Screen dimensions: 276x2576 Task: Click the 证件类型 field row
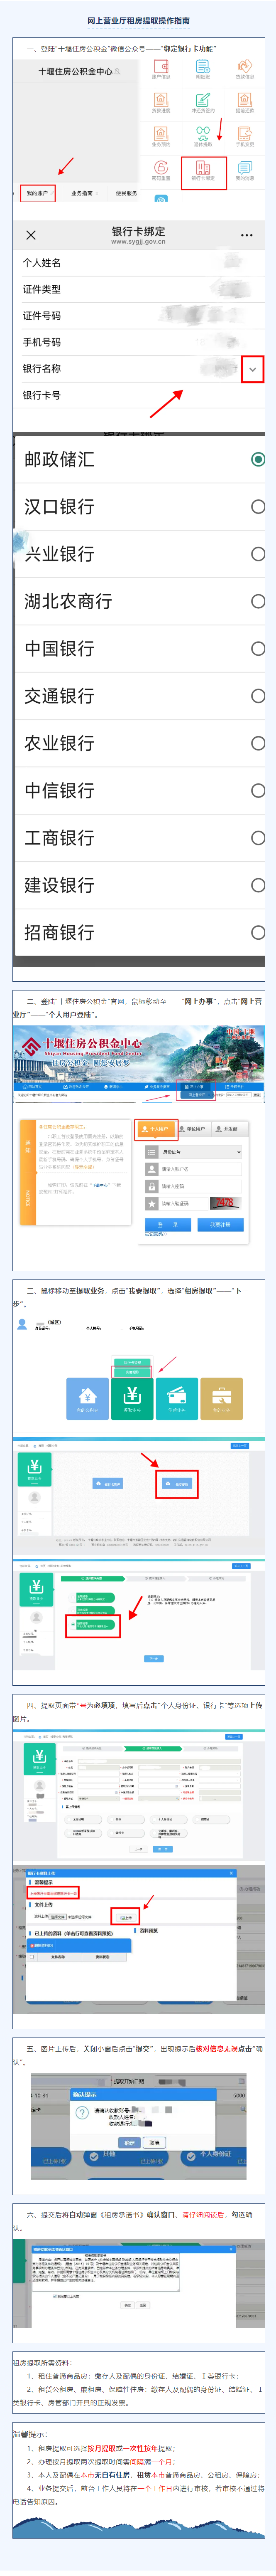tap(139, 289)
